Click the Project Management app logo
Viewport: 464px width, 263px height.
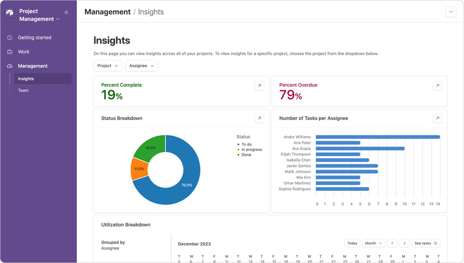pos(9,12)
